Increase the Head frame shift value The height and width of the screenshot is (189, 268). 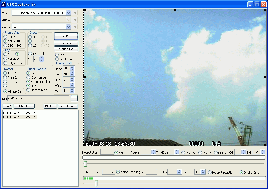pos(72,67)
